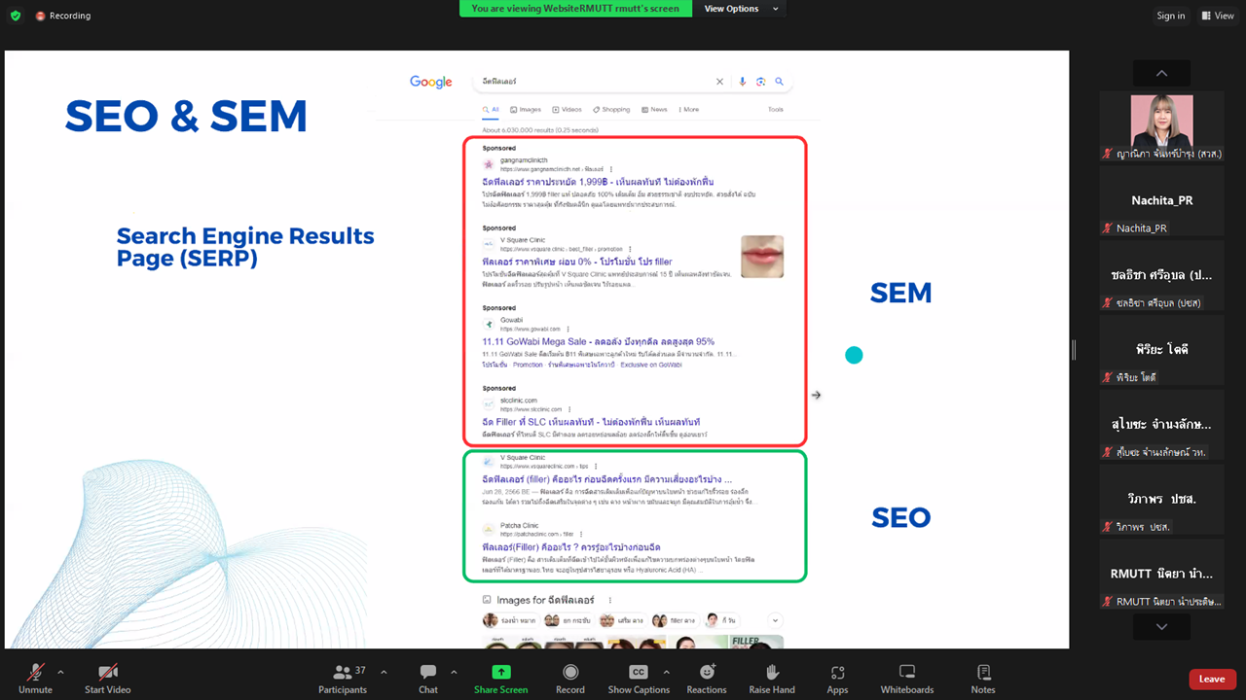Open the gangnamclinicth sponsored result title
The width and height of the screenshot is (1246, 700).
click(x=598, y=182)
